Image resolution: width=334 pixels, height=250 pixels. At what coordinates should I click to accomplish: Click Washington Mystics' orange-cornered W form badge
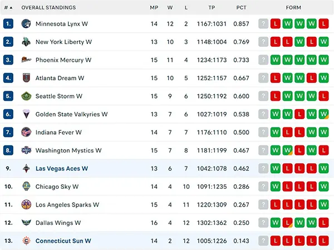coord(287,150)
